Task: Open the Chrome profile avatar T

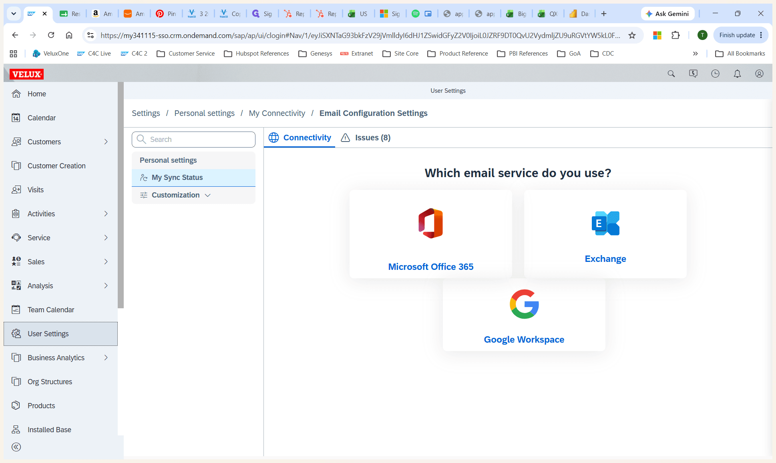Action: coord(702,35)
